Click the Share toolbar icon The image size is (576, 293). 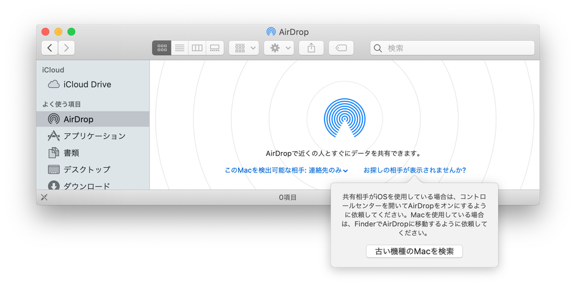pyautogui.click(x=311, y=48)
